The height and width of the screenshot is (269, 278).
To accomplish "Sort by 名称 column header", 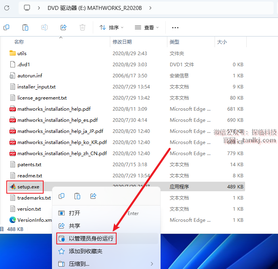I will click(x=19, y=42).
